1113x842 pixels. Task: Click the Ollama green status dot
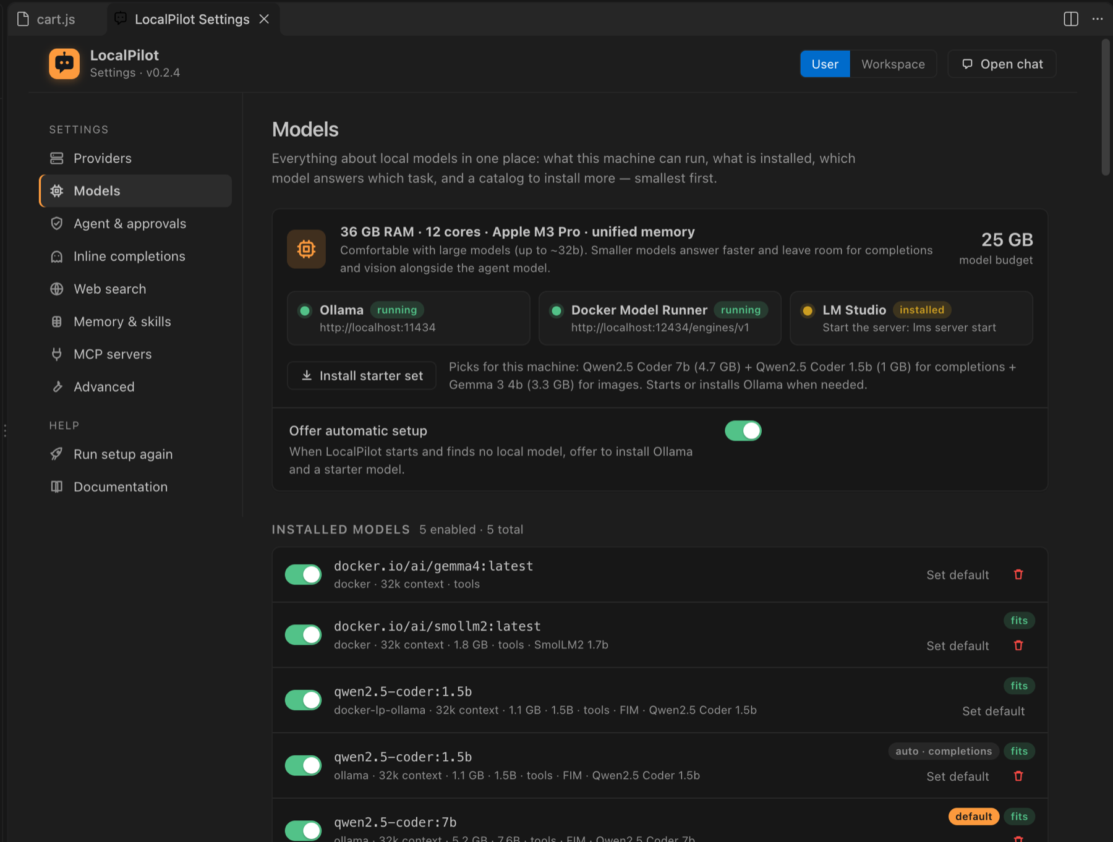(305, 310)
